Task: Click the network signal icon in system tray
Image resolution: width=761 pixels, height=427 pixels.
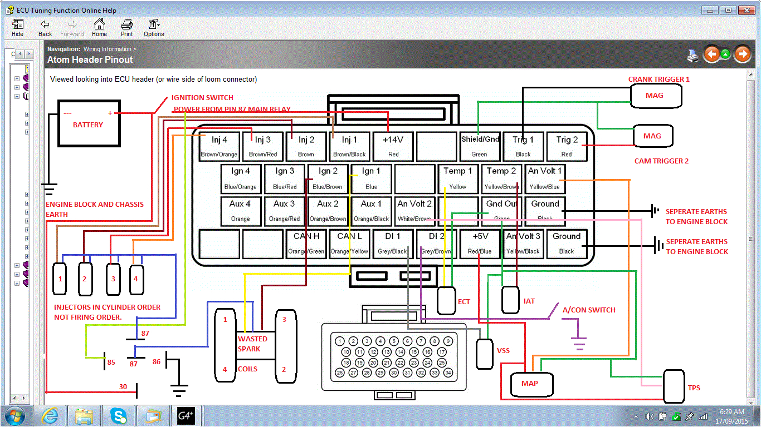Action: coord(703,415)
